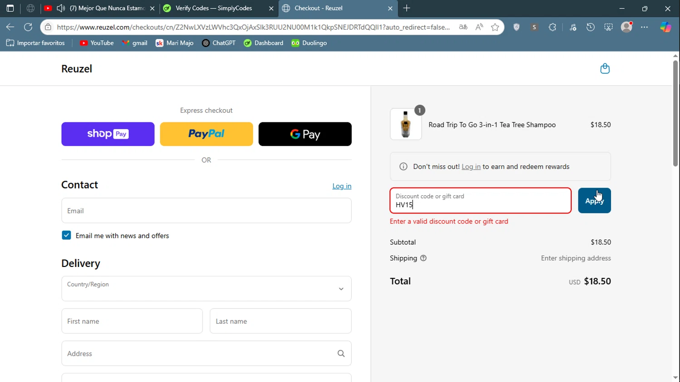View site information lock icon
Viewport: 680px width, 382px height.
tap(48, 27)
